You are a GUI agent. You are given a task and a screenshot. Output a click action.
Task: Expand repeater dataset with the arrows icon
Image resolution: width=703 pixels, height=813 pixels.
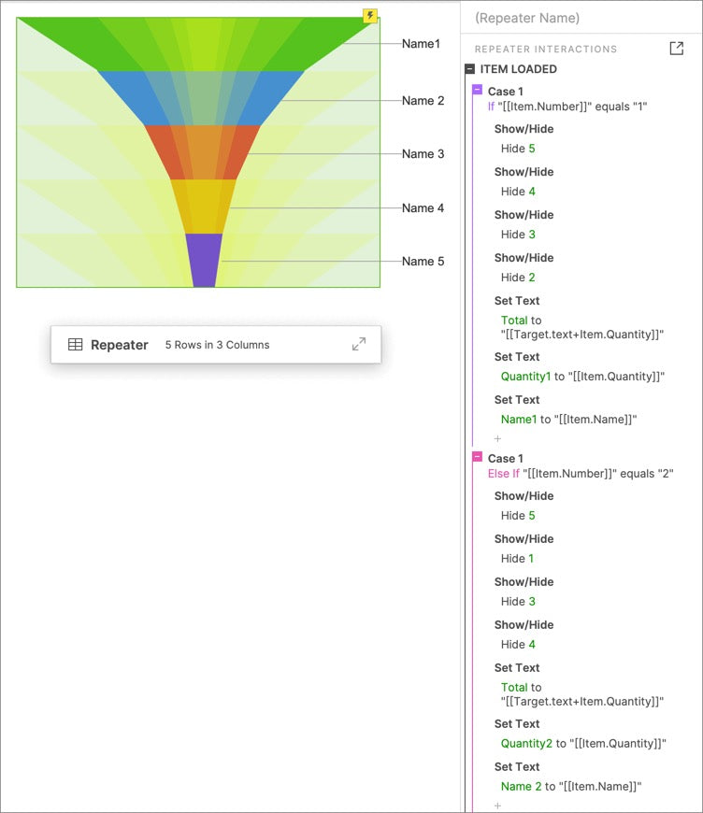pos(358,344)
